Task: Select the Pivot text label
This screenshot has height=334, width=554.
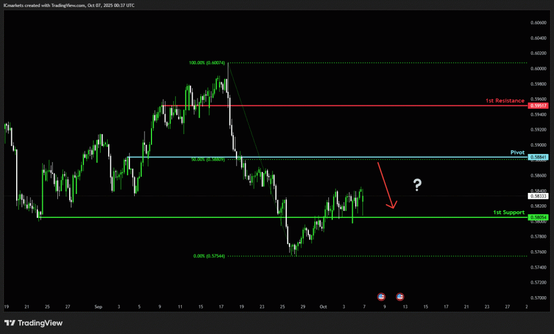Action: 517,152
